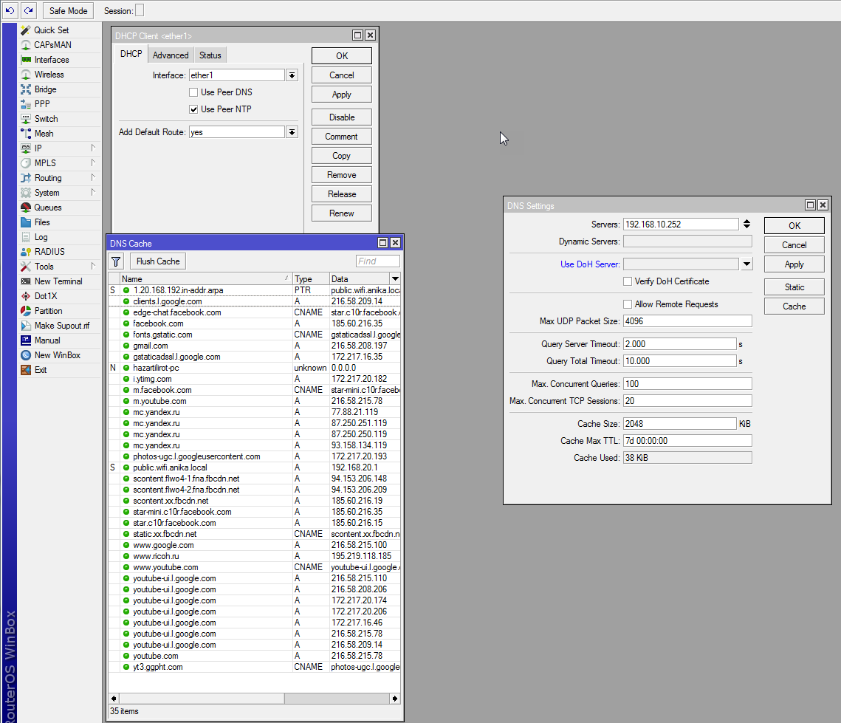Switch to the Advanced tab

pos(171,55)
